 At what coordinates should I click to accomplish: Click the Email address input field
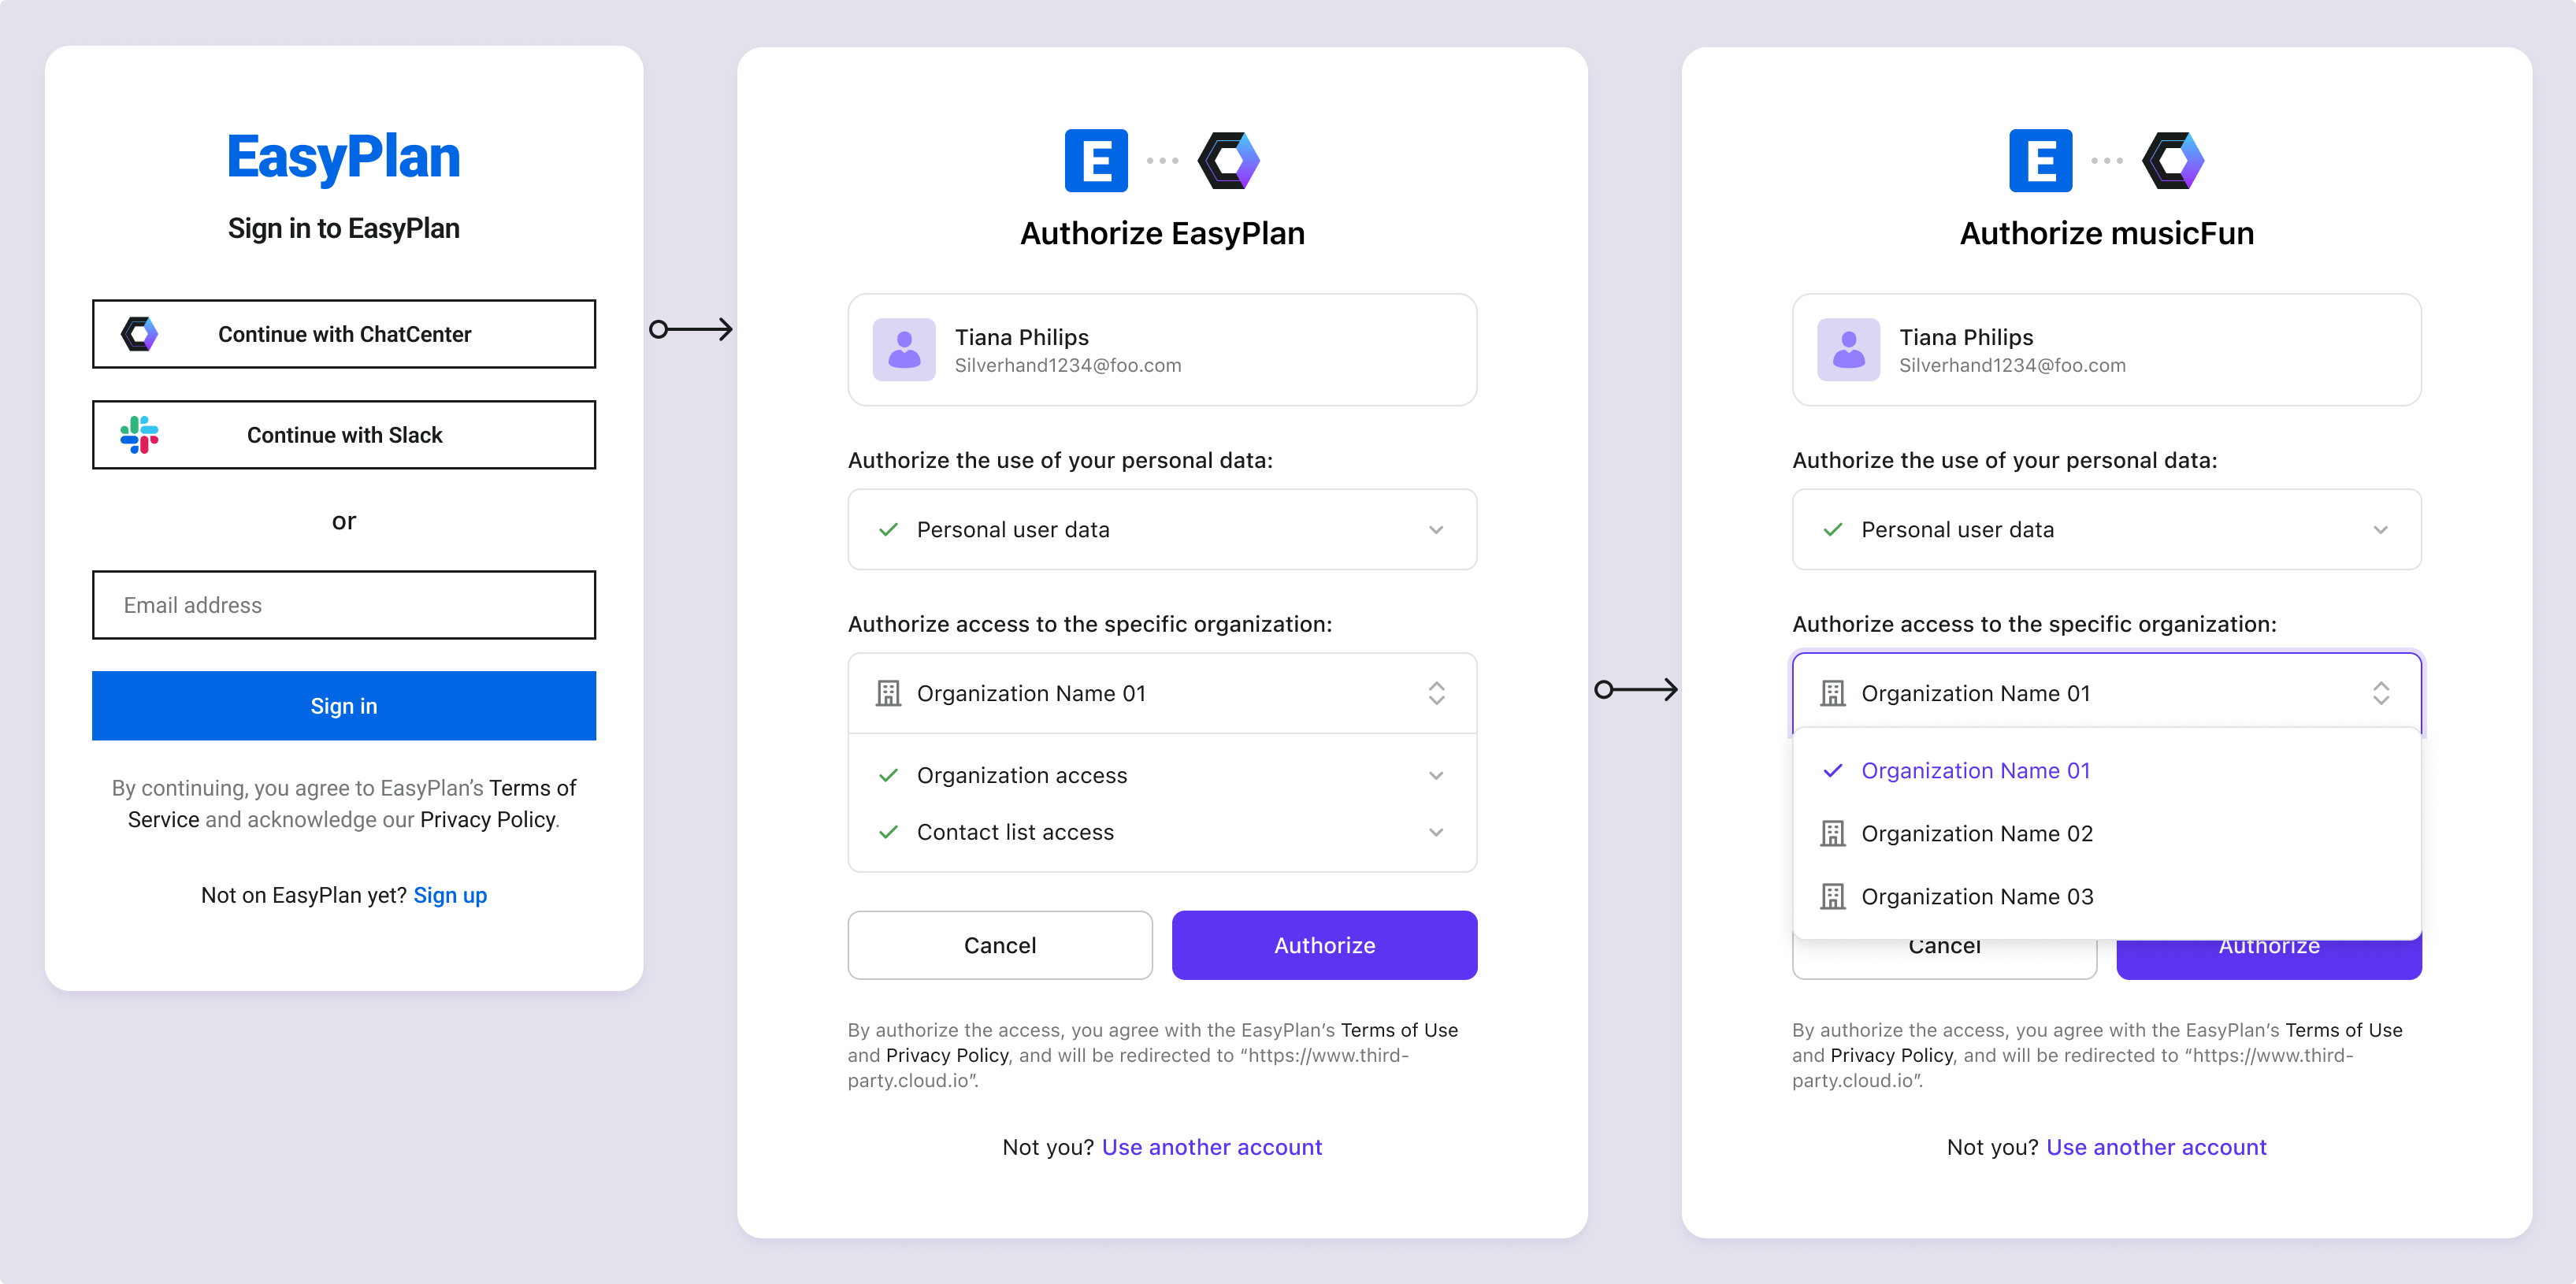tap(345, 604)
